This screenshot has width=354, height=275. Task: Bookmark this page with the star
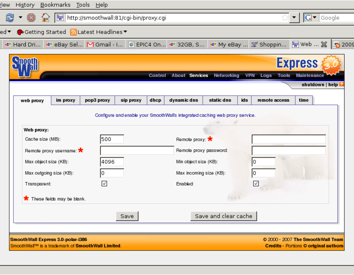tap(285, 18)
